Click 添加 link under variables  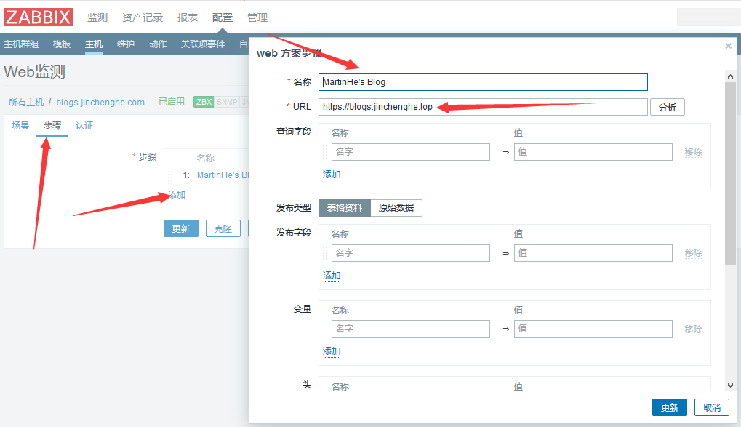click(x=332, y=351)
